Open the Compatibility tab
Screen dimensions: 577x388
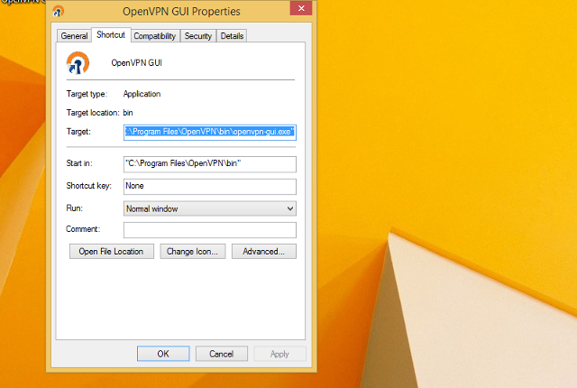(x=155, y=36)
